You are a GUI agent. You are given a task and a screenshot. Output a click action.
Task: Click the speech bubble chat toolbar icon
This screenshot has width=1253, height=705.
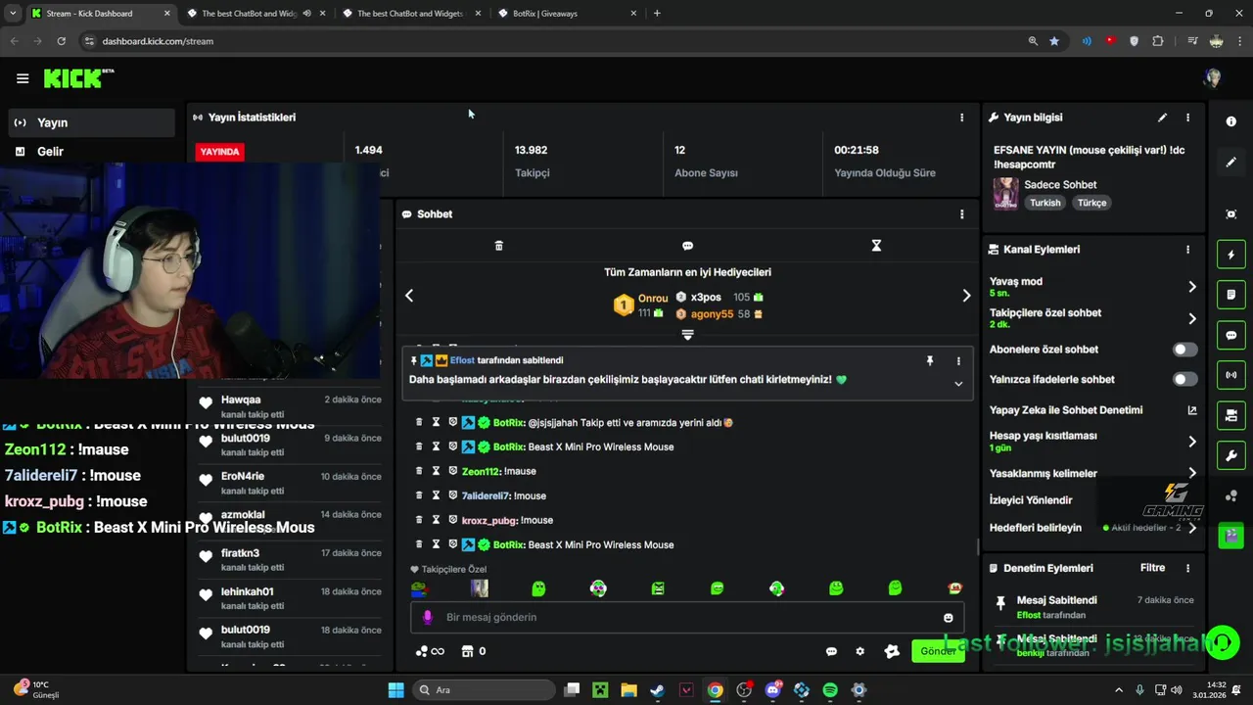(x=687, y=246)
